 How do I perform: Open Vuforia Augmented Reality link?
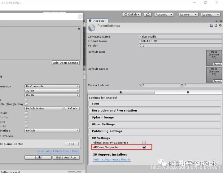tap(112, 159)
